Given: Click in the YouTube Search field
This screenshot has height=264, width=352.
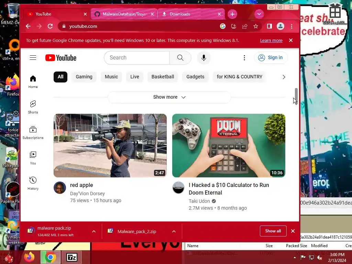Looking at the screenshot, I should (137, 58).
